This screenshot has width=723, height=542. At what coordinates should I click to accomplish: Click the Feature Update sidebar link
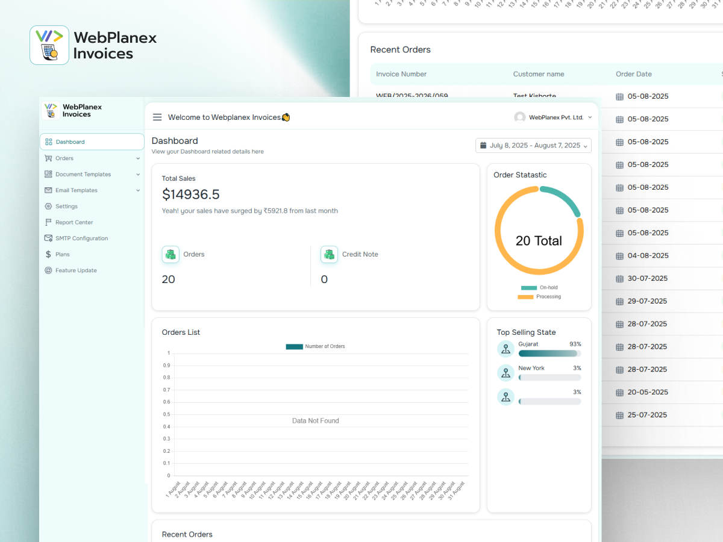(76, 270)
